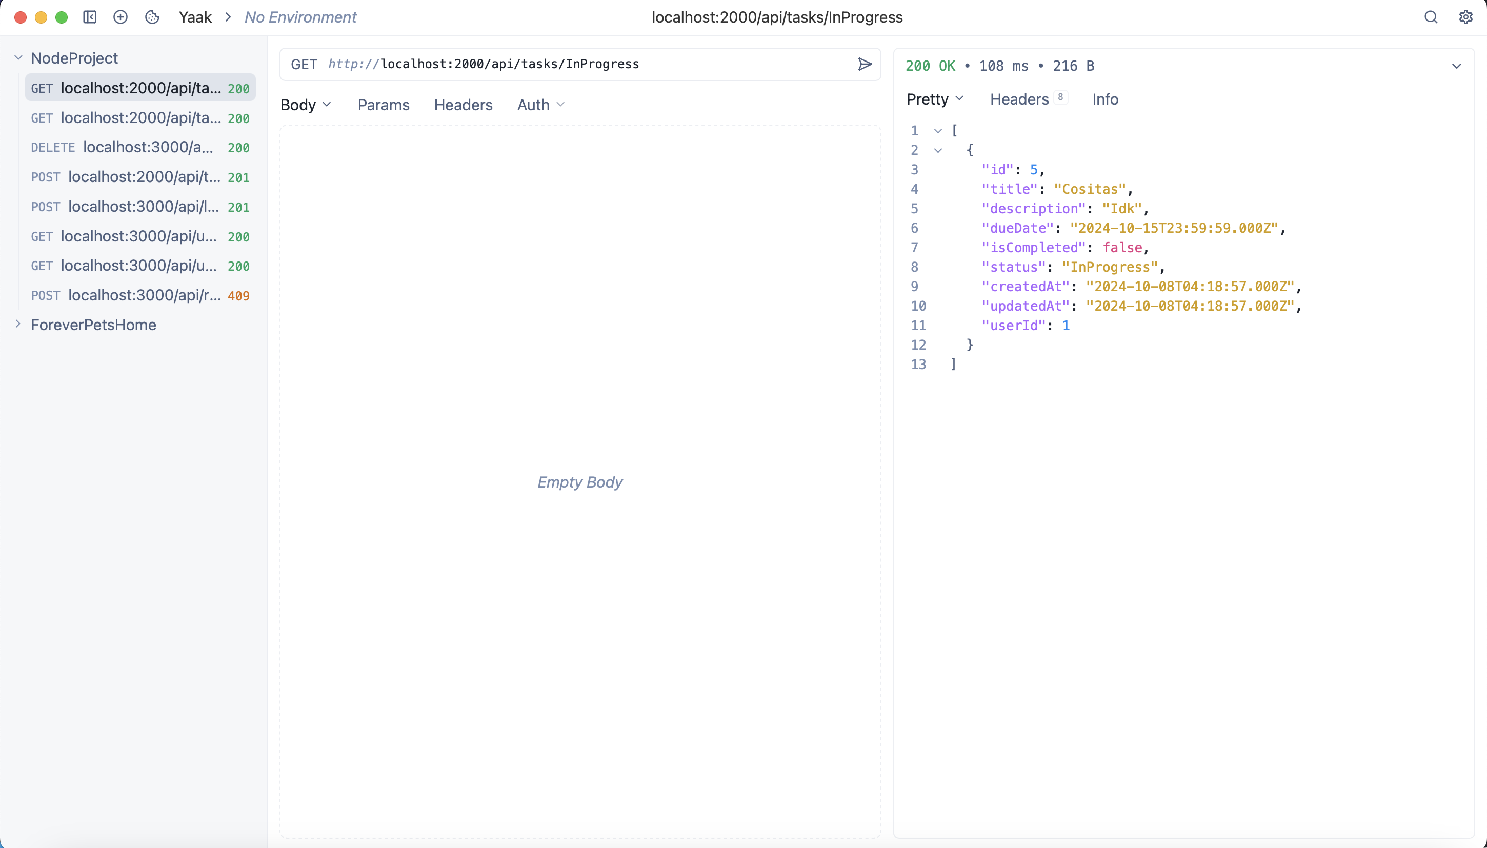Screen dimensions: 1487x848
Task: Click the 409 status badge on POST request
Action: click(239, 295)
